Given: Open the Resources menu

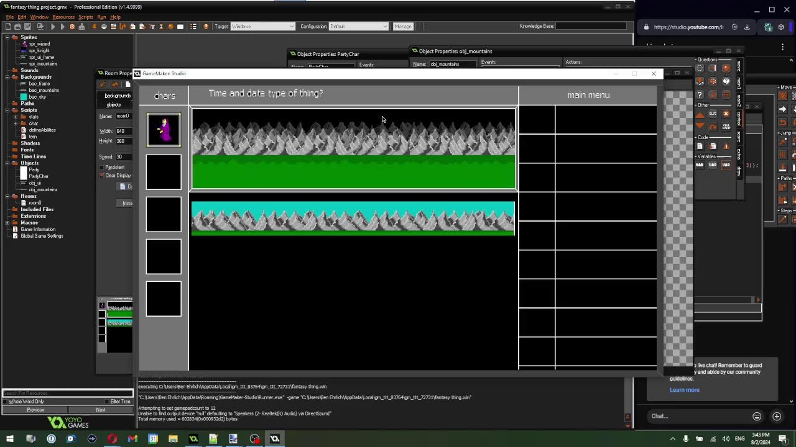Looking at the screenshot, I should 63,17.
